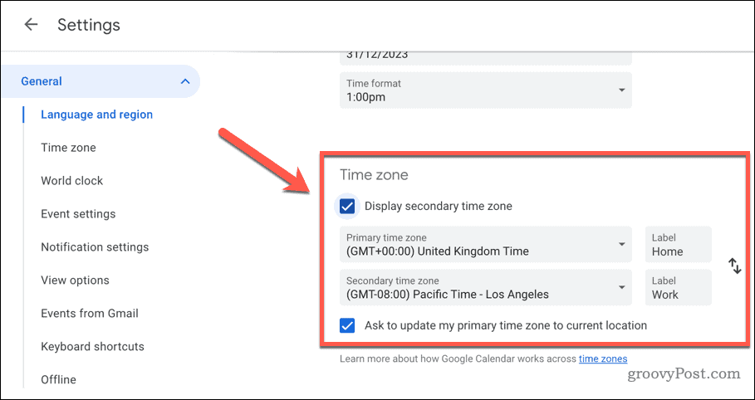Image resolution: width=755 pixels, height=400 pixels.
Task: Collapse the General section chevron
Action: click(184, 81)
